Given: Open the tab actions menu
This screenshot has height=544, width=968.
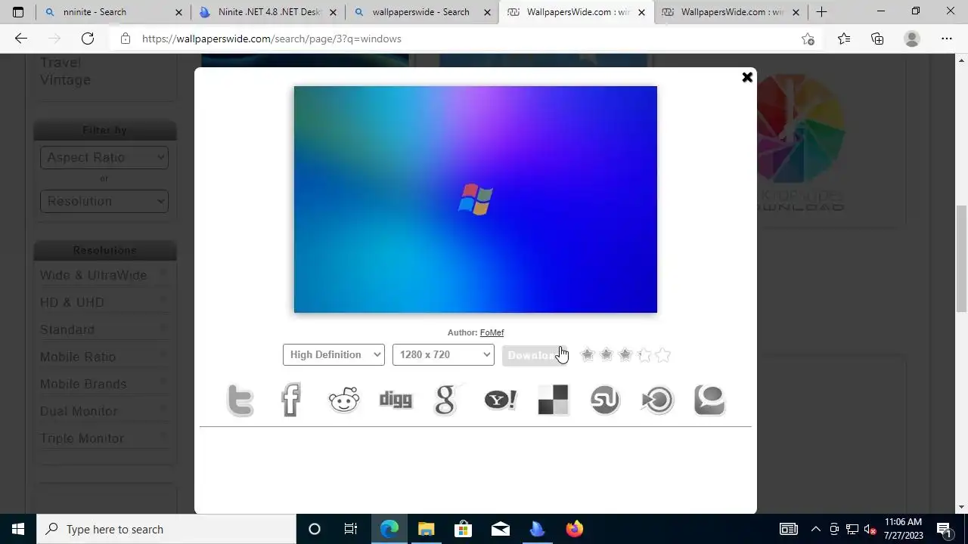Looking at the screenshot, I should [18, 12].
